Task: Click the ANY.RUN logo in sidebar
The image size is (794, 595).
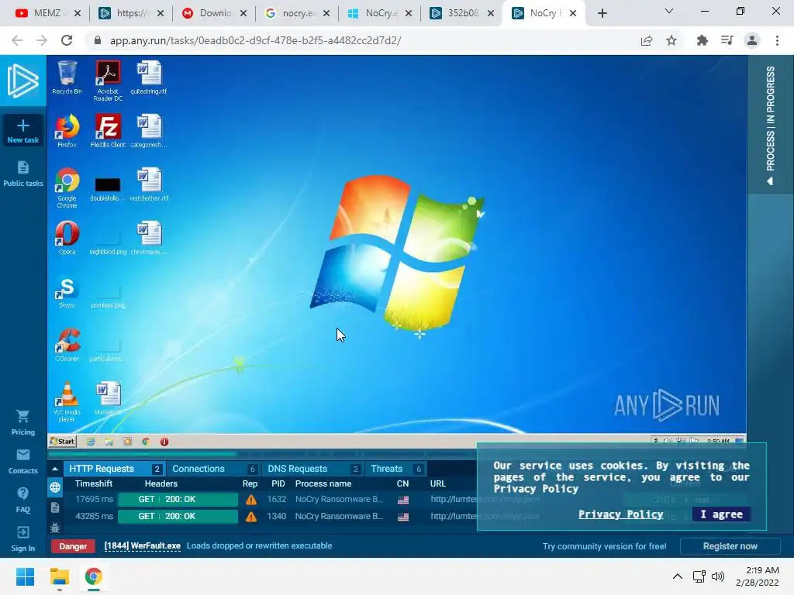Action: (22, 81)
